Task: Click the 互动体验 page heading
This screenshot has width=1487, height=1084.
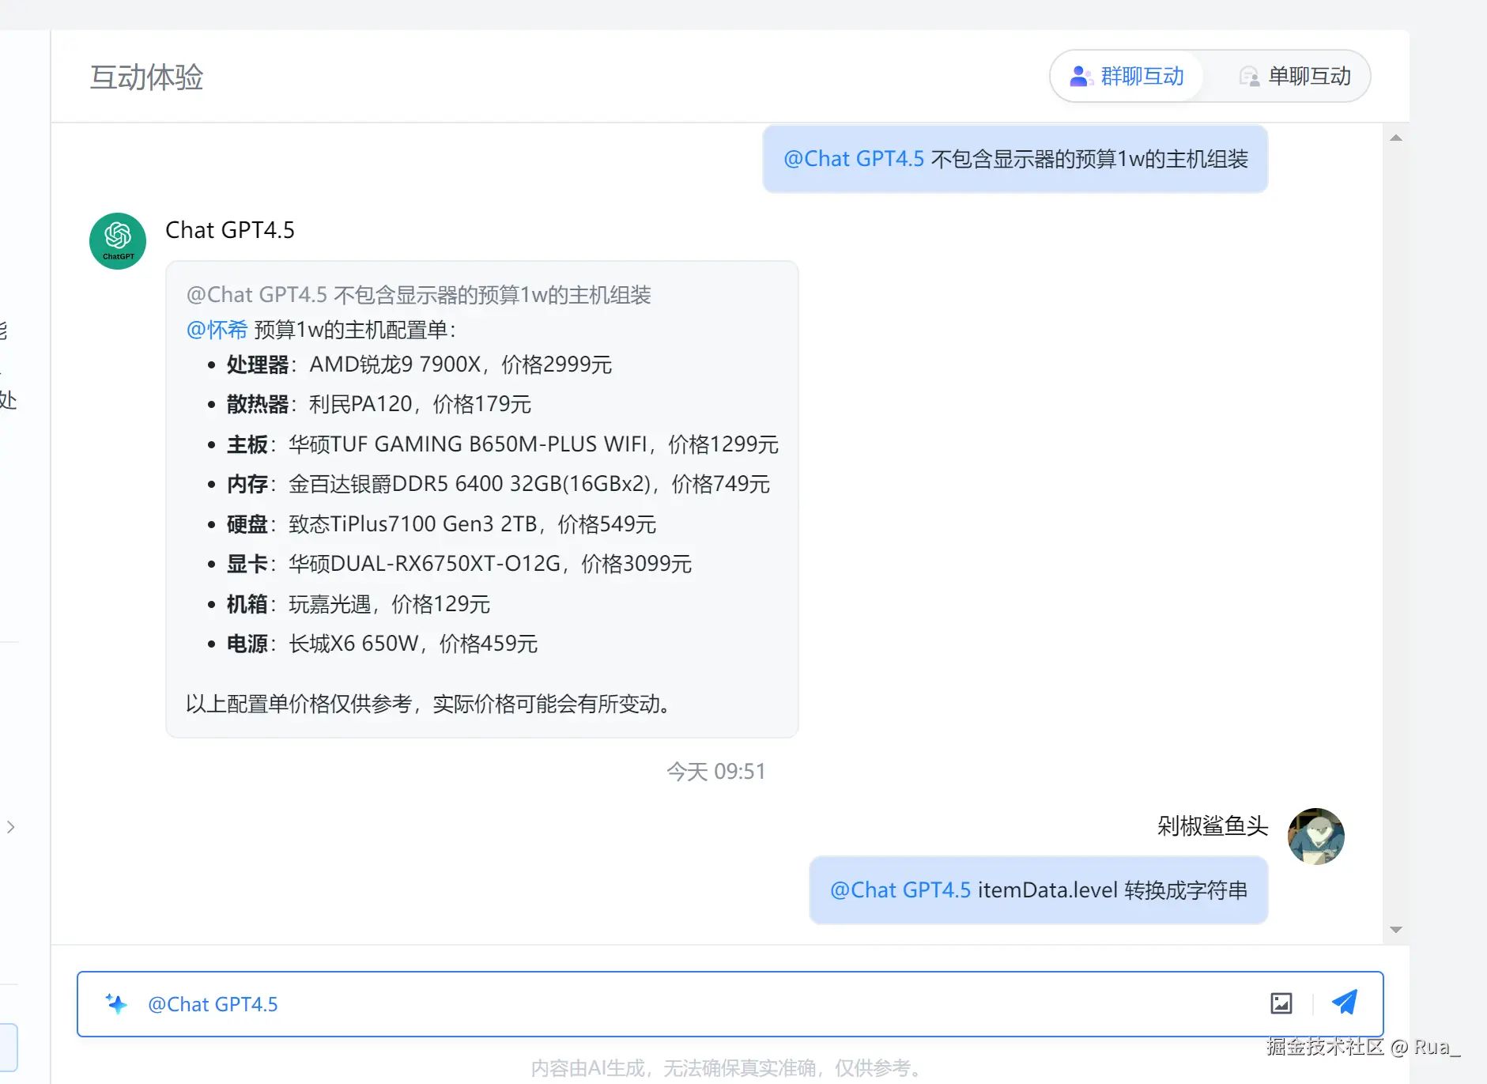Action: (x=146, y=77)
